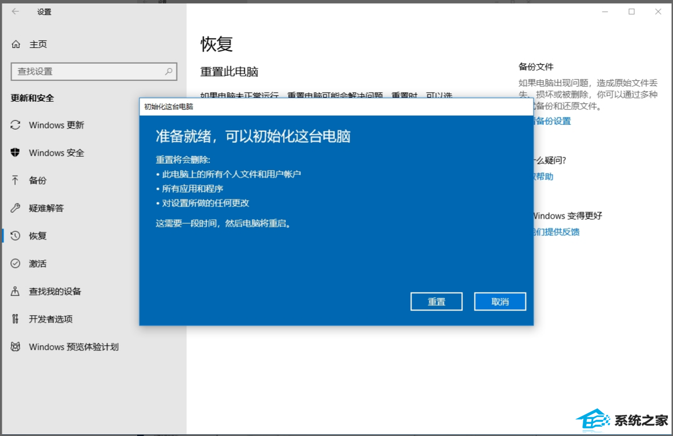Open the home icon for 主页
Screen dimensions: 673x436
16,44
